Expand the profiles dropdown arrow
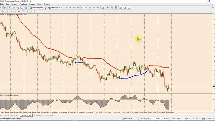 [x=6, y=8]
